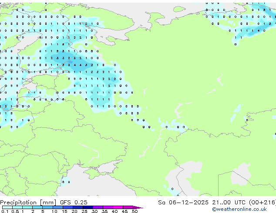Click the 30–35 mm purple legend swatch
This screenshot has height=213, width=276.
tap(98, 207)
